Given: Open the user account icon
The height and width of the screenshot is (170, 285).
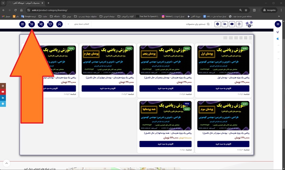Looking at the screenshot, I should (59, 24).
